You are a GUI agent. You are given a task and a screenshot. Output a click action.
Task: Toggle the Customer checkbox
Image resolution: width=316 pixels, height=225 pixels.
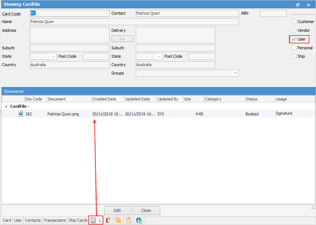[294, 22]
